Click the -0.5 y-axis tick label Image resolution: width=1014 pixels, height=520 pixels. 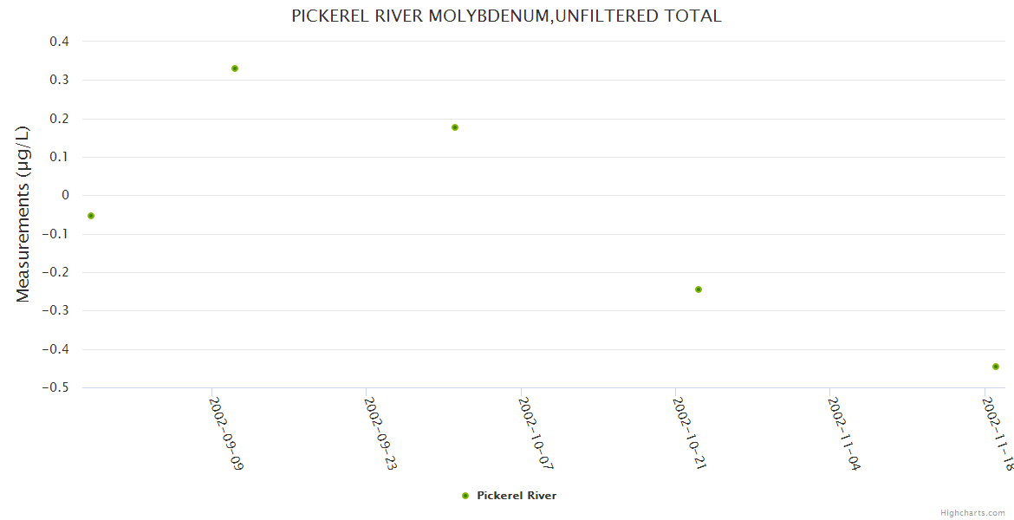point(56,387)
